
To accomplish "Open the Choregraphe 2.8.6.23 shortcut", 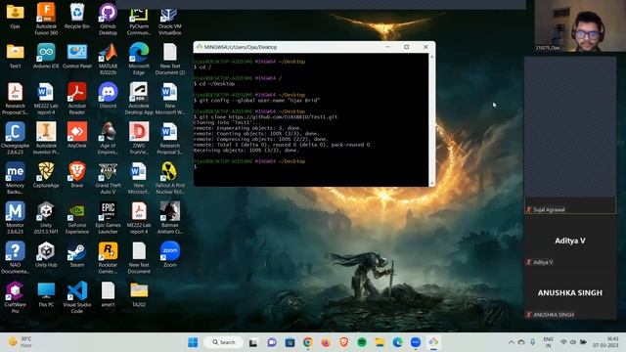I will 16,138.
